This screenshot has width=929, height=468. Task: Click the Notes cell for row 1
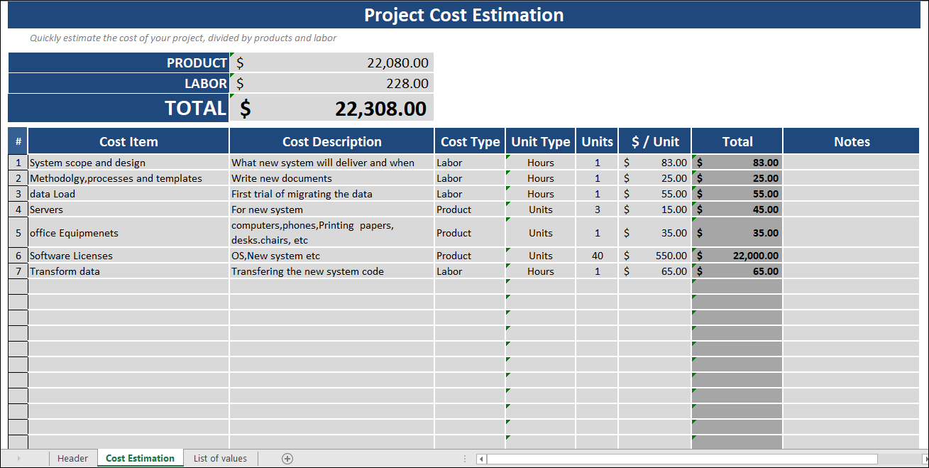pyautogui.click(x=851, y=162)
